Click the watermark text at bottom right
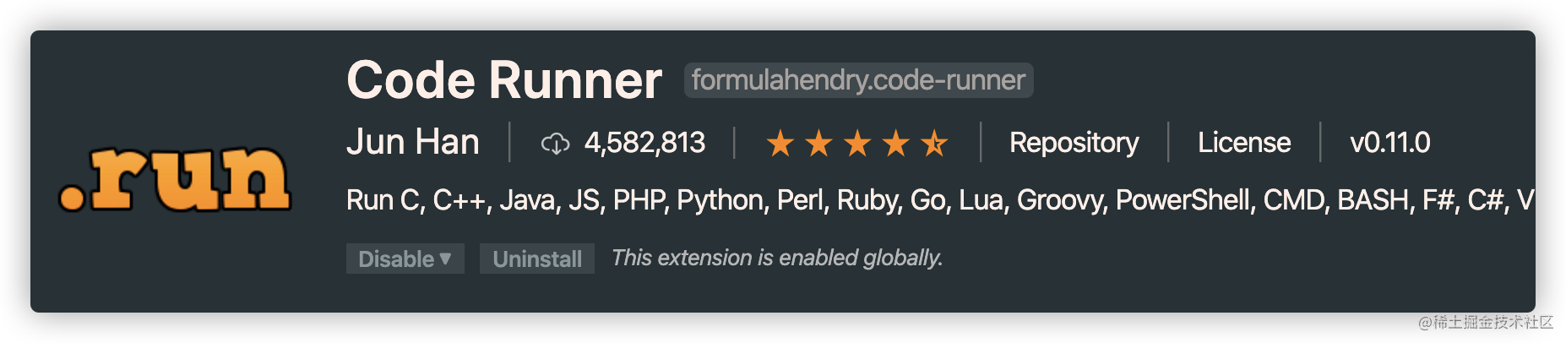The image size is (1566, 343). point(1486,322)
